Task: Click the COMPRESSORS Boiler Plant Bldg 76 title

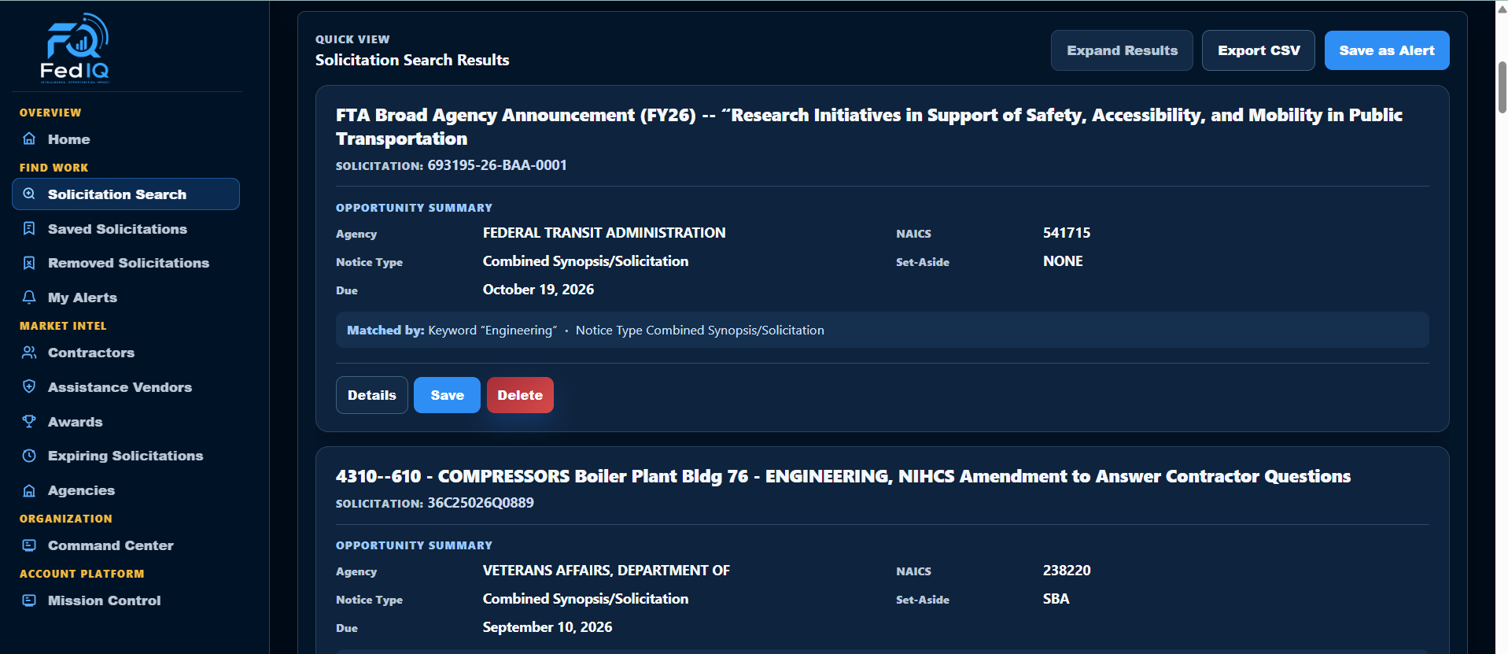Action: pyautogui.click(x=843, y=476)
